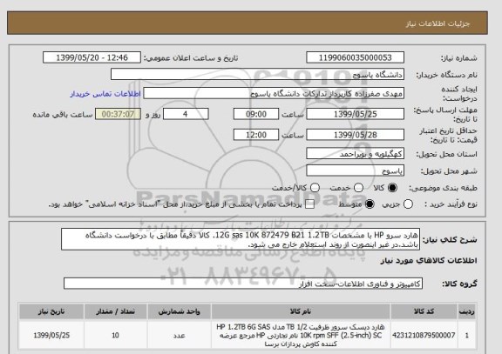Click the ردیف column header

coord(467,311)
